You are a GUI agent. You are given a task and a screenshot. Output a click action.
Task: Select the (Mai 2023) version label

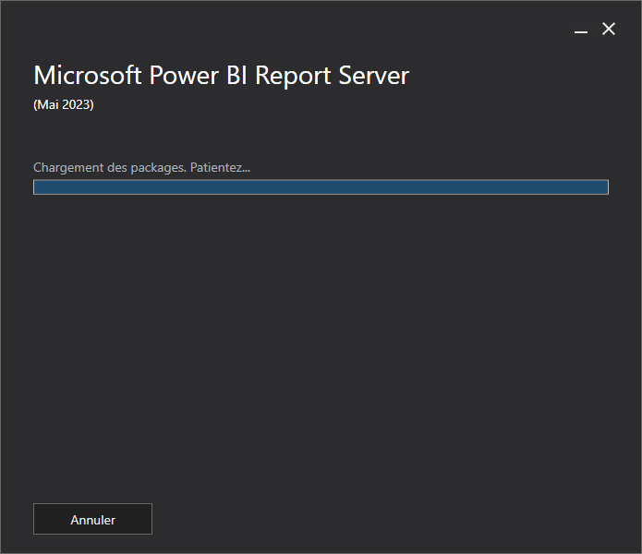coord(64,104)
